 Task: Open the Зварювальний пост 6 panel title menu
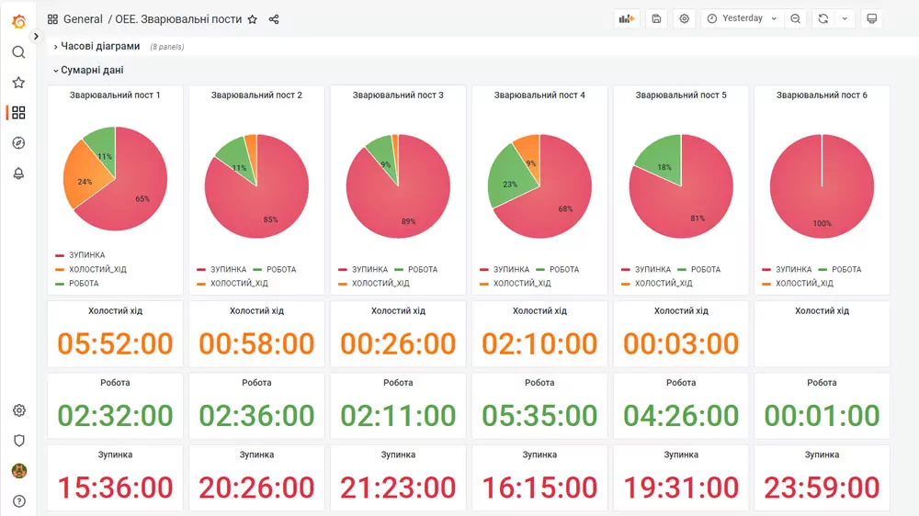(x=822, y=95)
